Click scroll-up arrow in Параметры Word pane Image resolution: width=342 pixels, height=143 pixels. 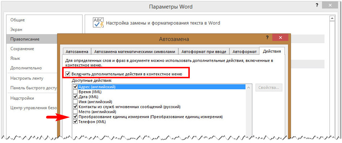(332, 18)
